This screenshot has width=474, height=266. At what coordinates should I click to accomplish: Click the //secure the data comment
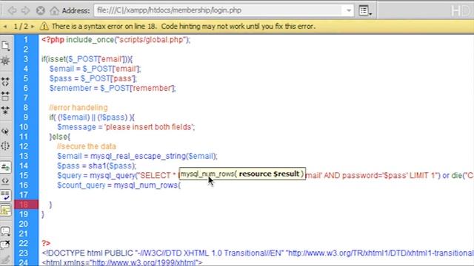[87, 146]
